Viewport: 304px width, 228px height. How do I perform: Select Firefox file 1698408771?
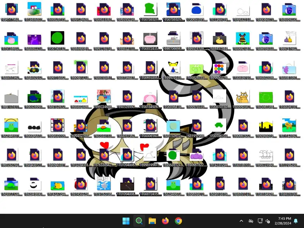click(x=34, y=157)
